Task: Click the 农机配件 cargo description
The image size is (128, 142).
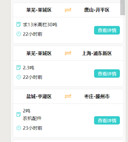Action: [32, 118]
